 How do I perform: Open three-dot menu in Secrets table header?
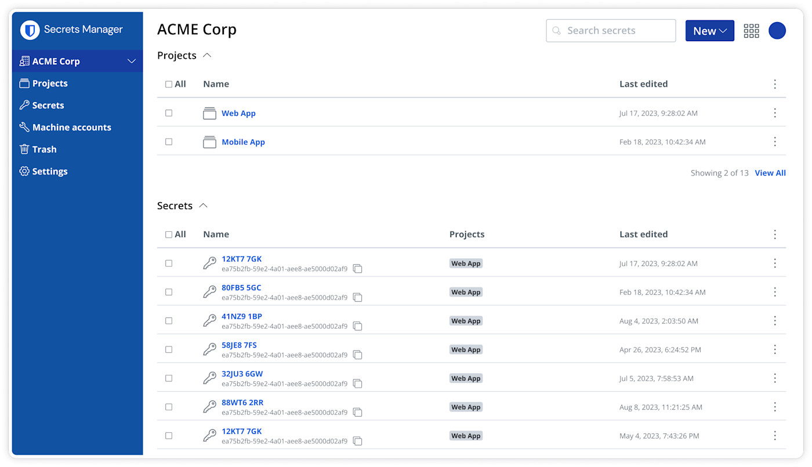[774, 235]
